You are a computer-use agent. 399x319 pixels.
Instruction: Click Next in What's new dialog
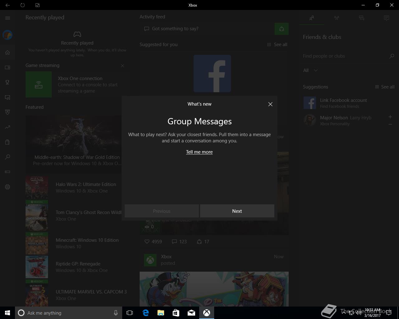click(x=237, y=211)
